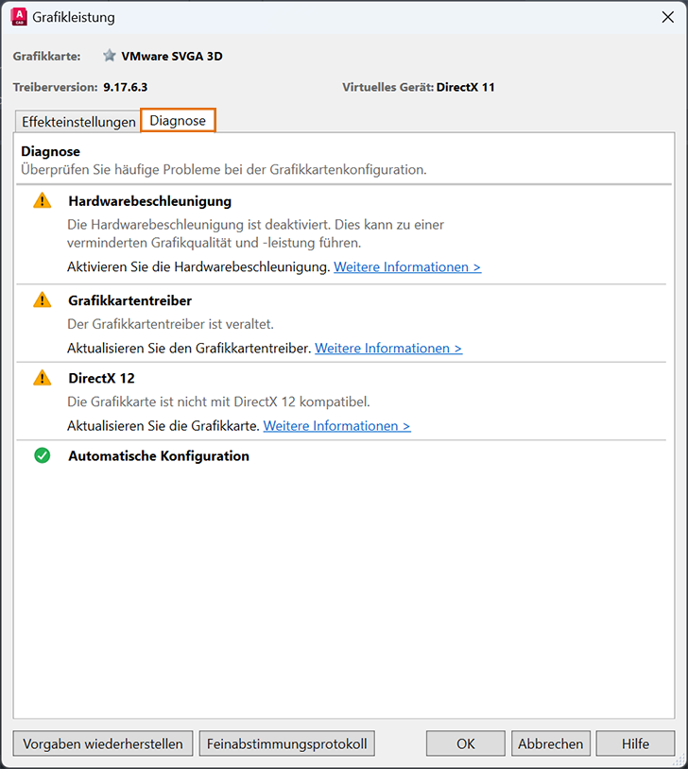Image resolution: width=688 pixels, height=769 pixels.
Task: Click the Hardwarebeschleunigung warning triangle icon
Action: (x=43, y=200)
